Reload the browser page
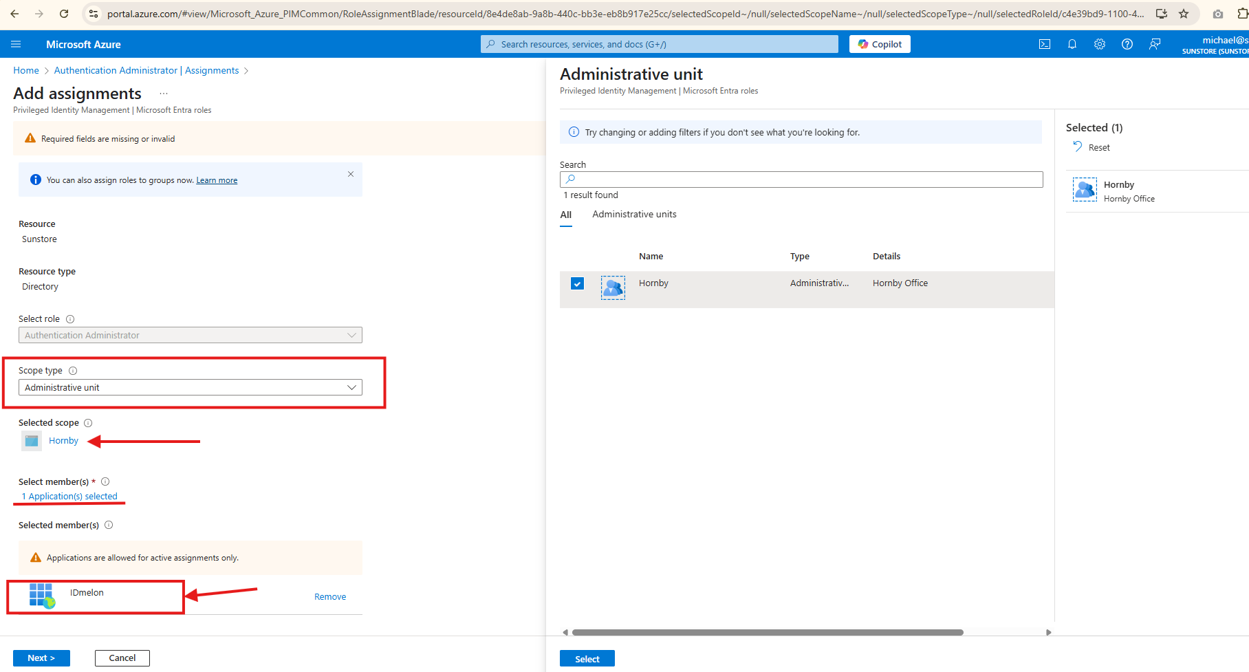 64,14
